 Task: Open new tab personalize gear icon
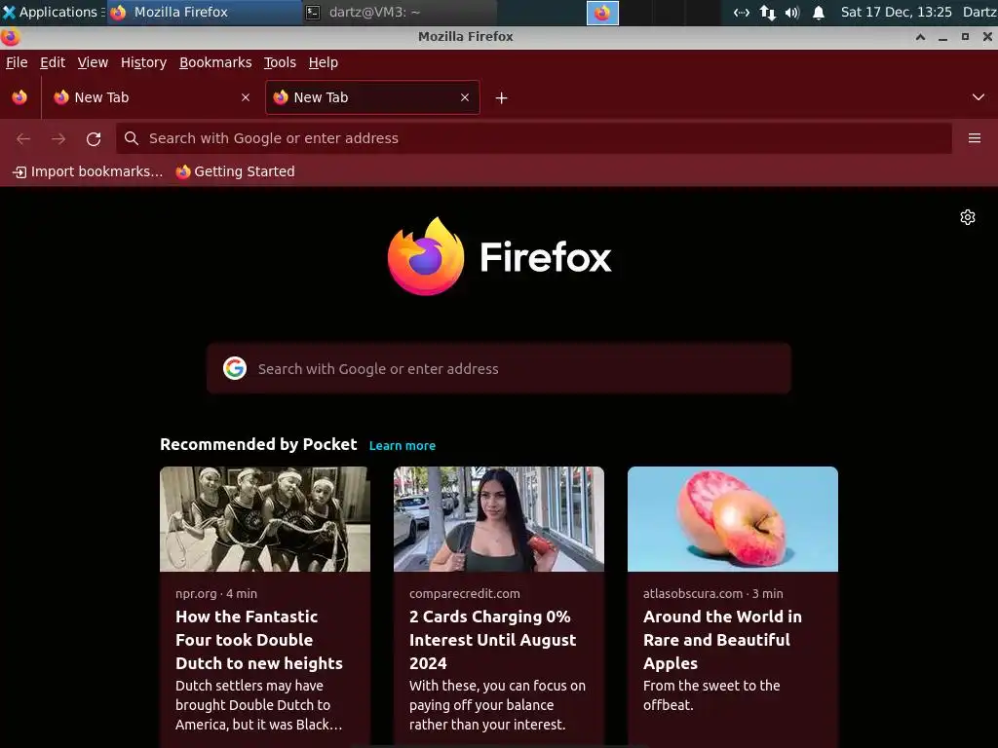coord(968,217)
